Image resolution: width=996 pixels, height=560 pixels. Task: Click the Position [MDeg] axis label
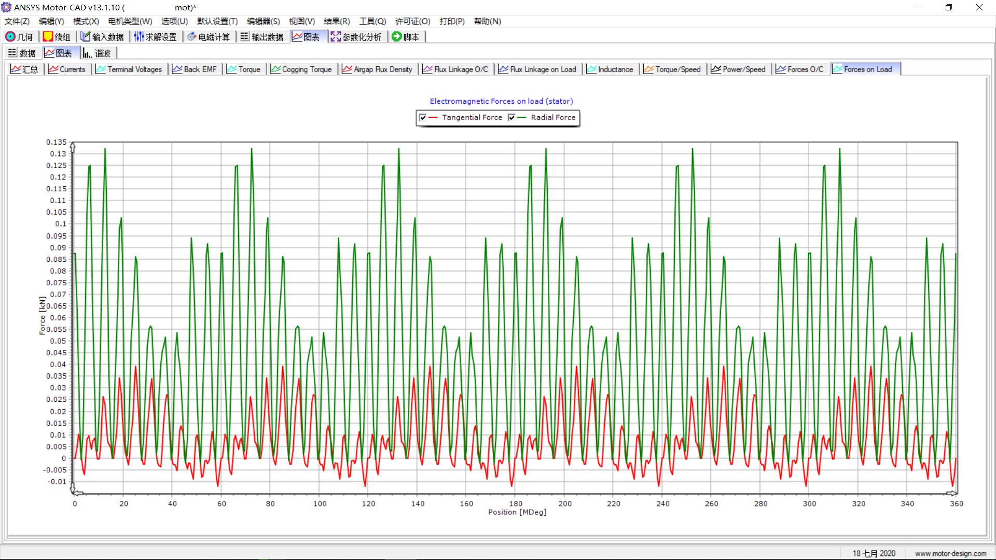click(517, 512)
